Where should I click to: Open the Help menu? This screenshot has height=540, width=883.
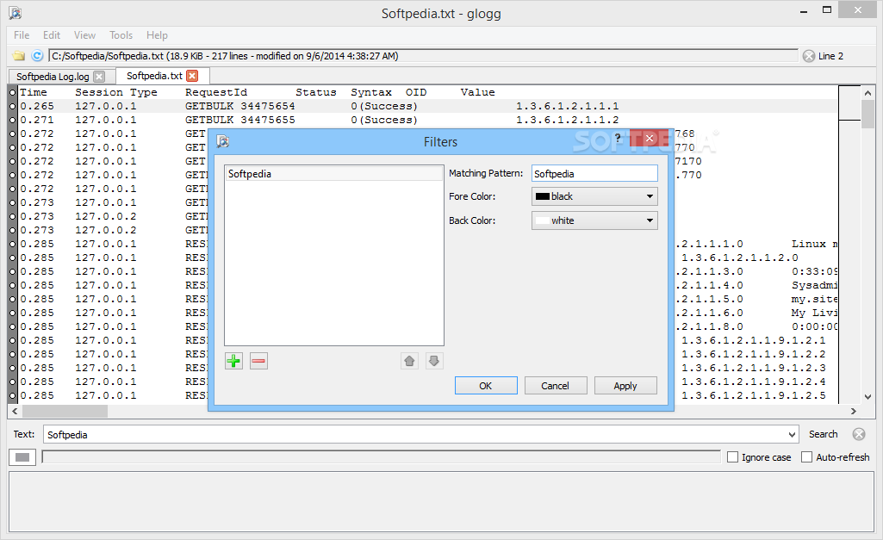[x=157, y=35]
